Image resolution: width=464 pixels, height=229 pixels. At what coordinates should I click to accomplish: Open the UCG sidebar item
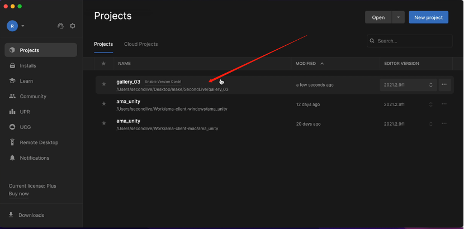coord(25,127)
